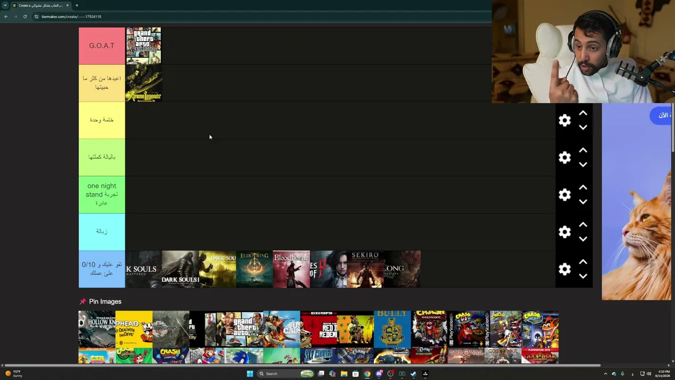
Task: Select the Sekiro cover
Action: pyautogui.click(x=365, y=269)
